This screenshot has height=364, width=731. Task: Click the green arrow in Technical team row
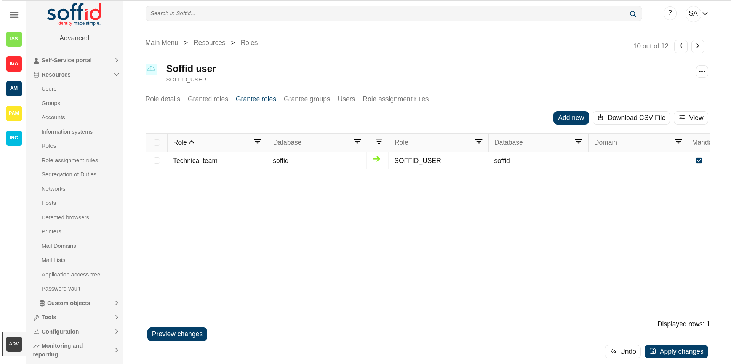[376, 159]
